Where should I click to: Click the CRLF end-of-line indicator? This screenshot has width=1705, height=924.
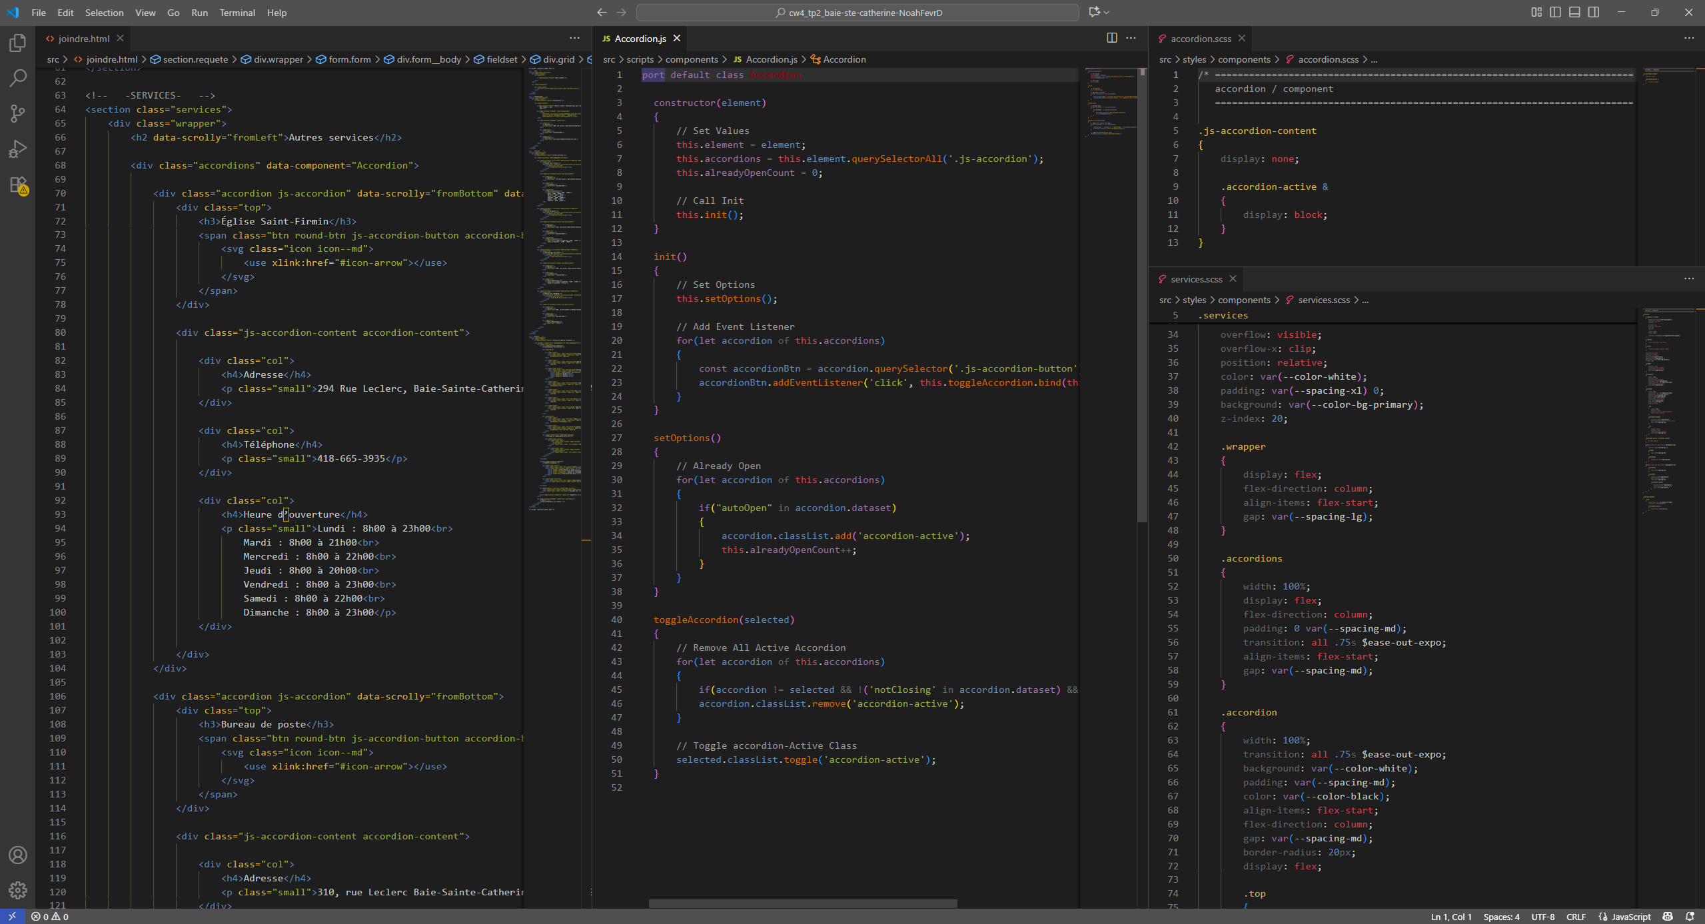pyautogui.click(x=1576, y=917)
